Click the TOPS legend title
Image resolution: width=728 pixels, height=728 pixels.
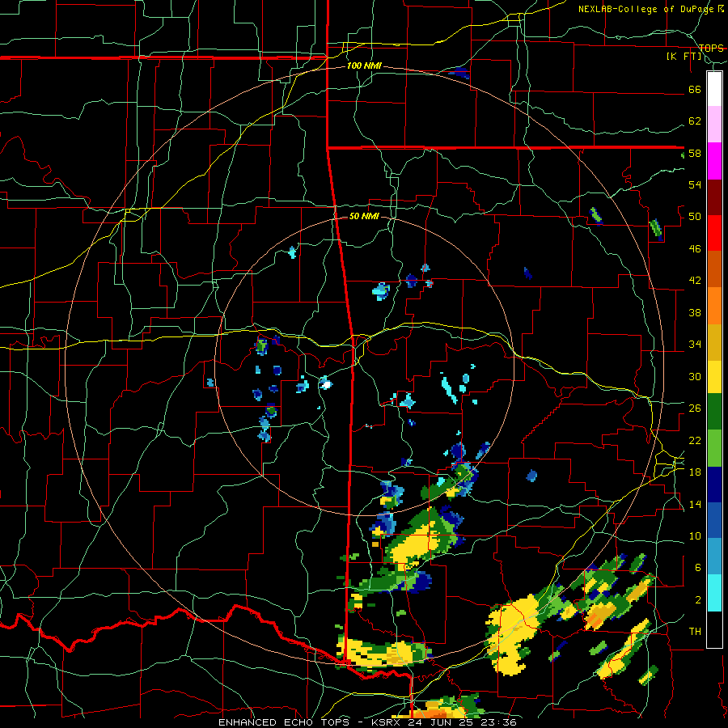711,48
